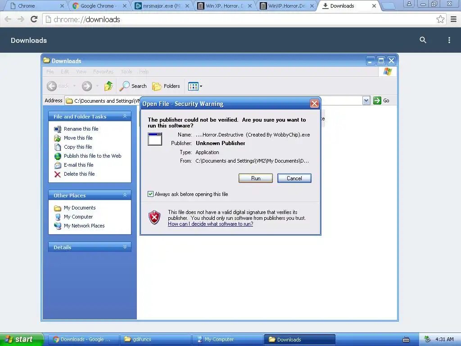Click the Search toolbar button
Viewport: 461px width, 346px height.
coord(133,86)
